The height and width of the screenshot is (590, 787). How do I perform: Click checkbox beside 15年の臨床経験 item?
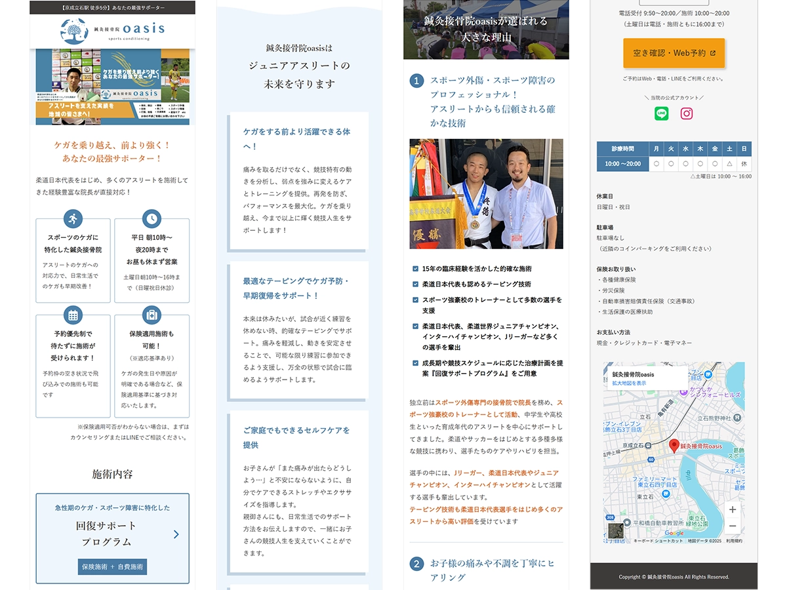pyautogui.click(x=415, y=269)
